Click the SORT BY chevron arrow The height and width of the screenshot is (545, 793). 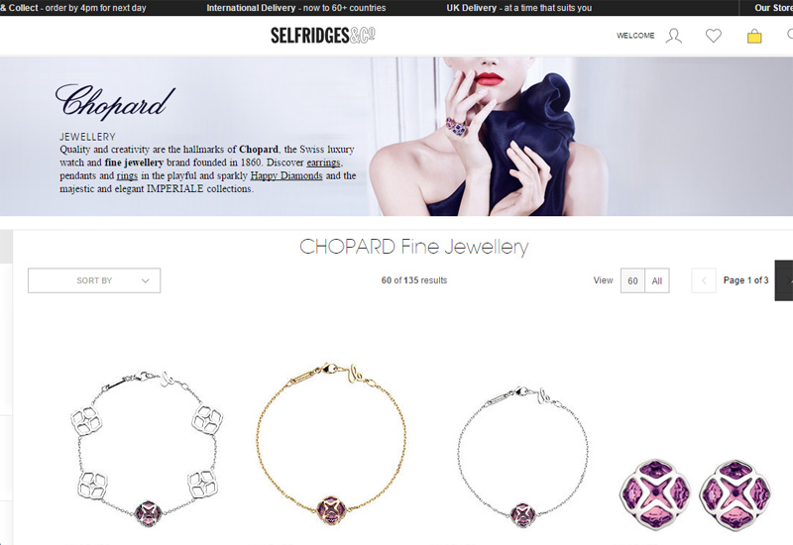coord(146,281)
